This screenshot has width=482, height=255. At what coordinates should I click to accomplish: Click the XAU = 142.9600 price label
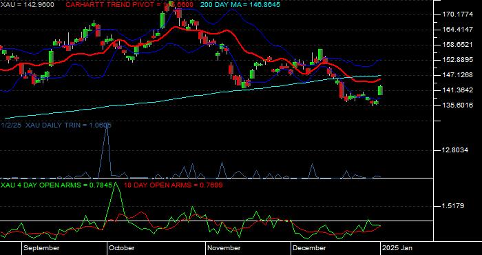coord(28,5)
